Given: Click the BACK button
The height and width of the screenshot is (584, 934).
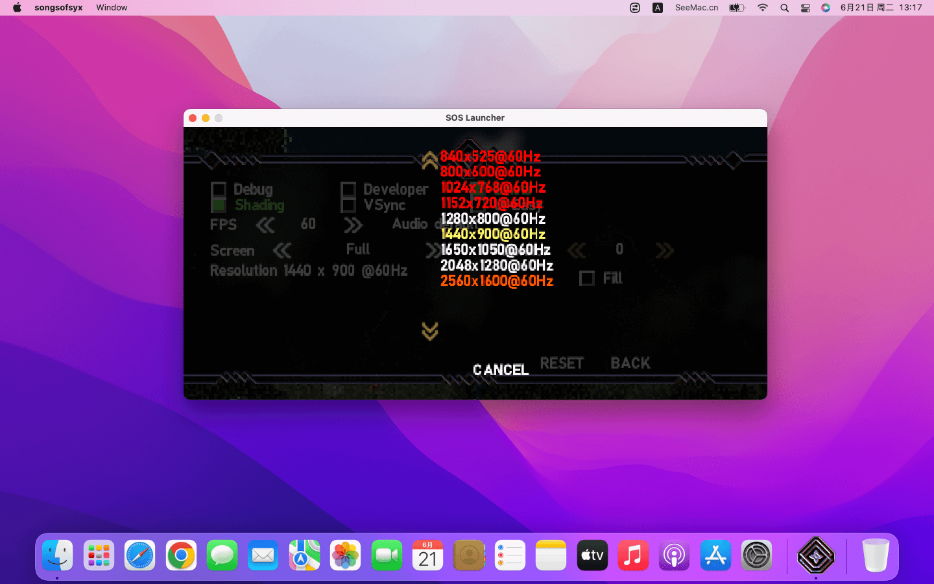Looking at the screenshot, I should pos(630,363).
